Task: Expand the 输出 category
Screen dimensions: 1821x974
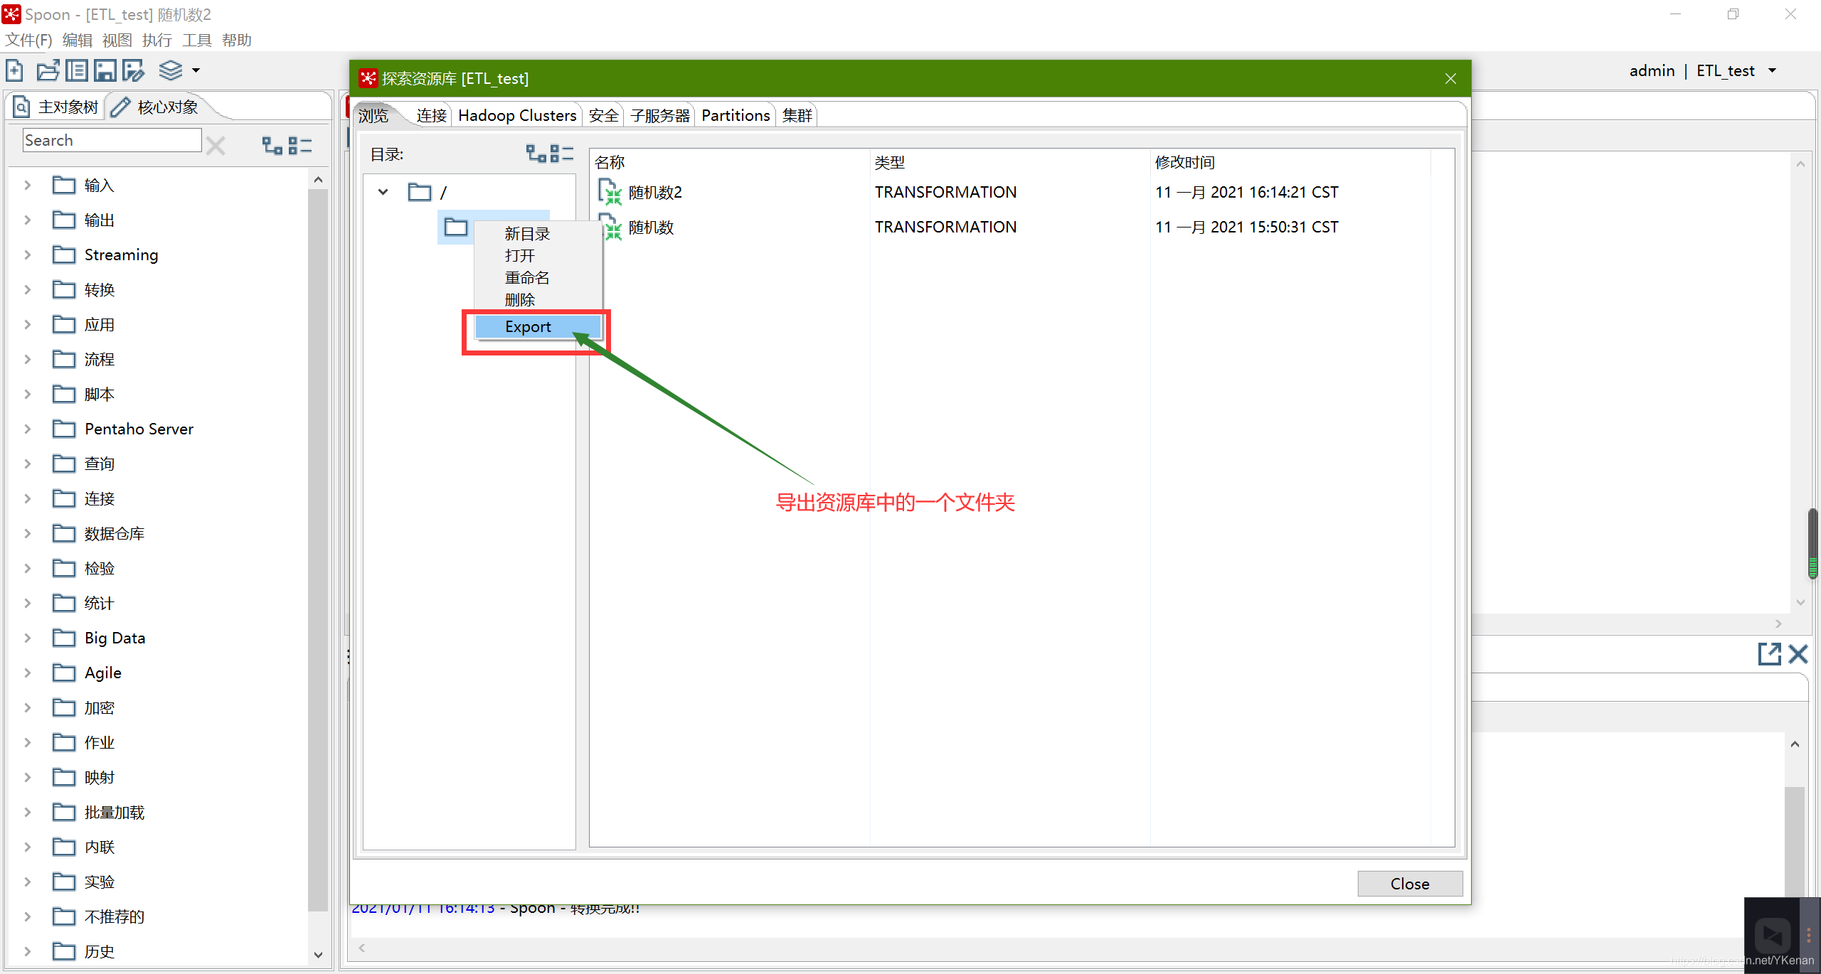Action: pos(27,220)
